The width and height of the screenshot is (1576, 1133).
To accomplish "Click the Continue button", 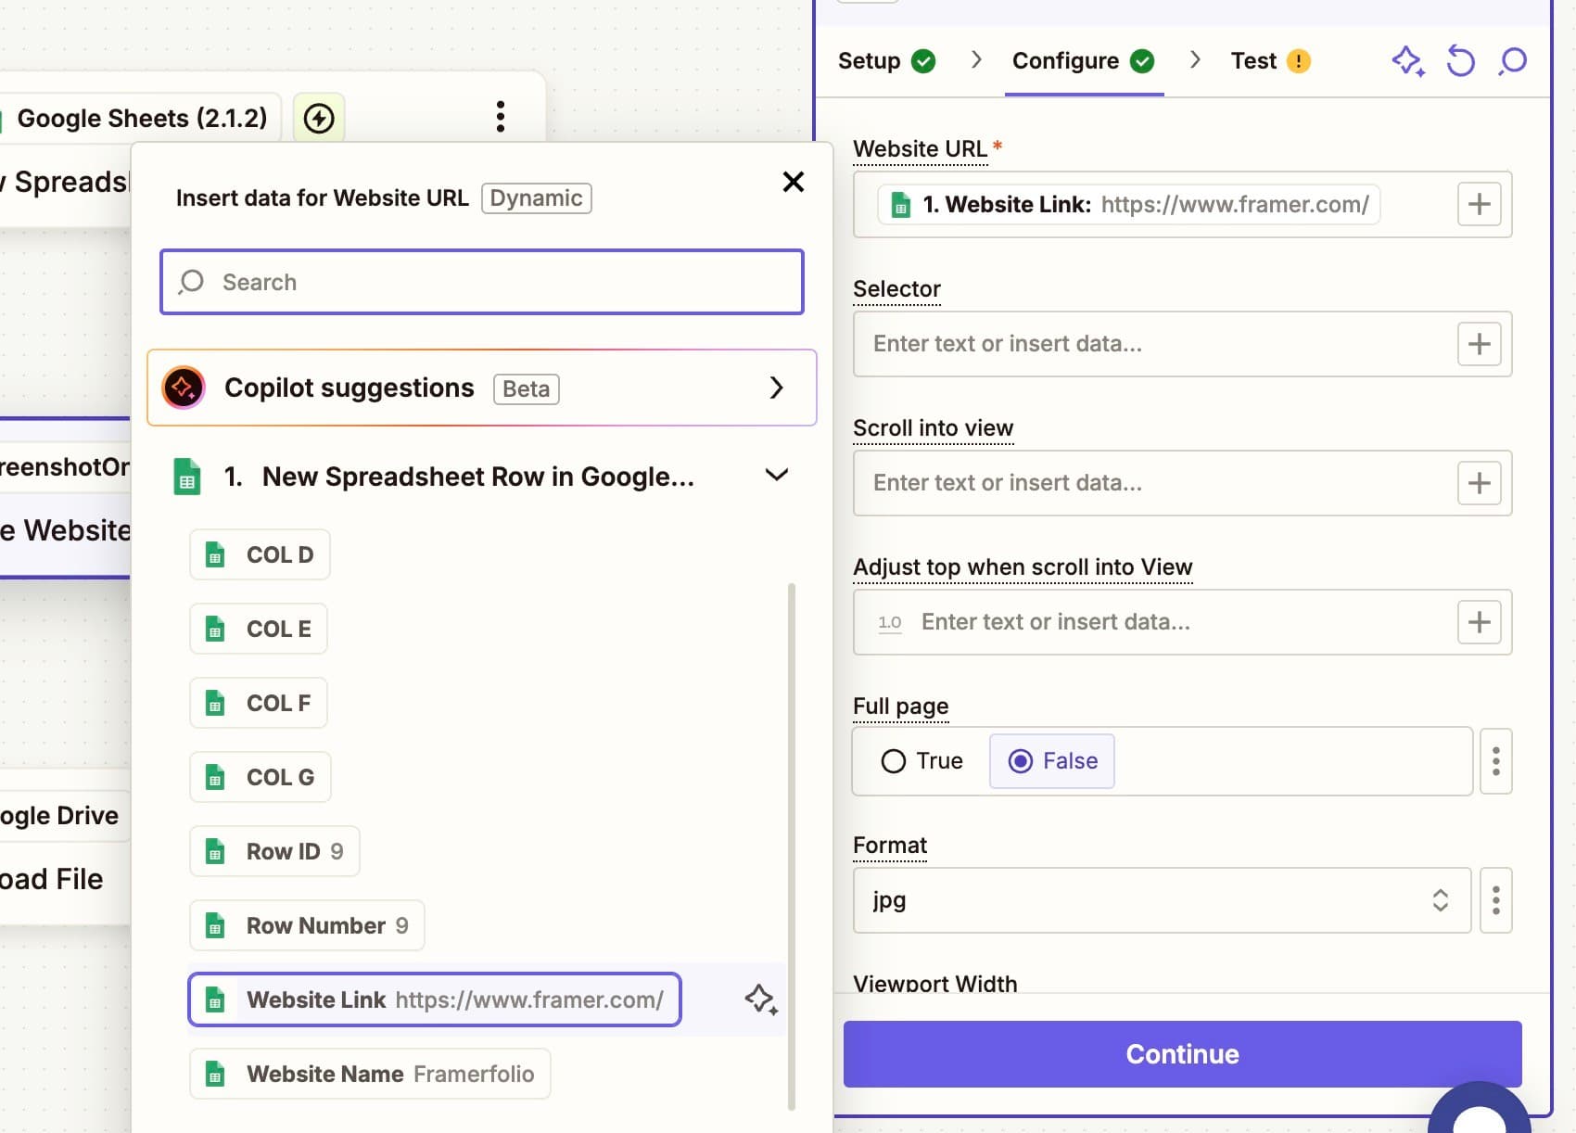I will point(1182,1054).
